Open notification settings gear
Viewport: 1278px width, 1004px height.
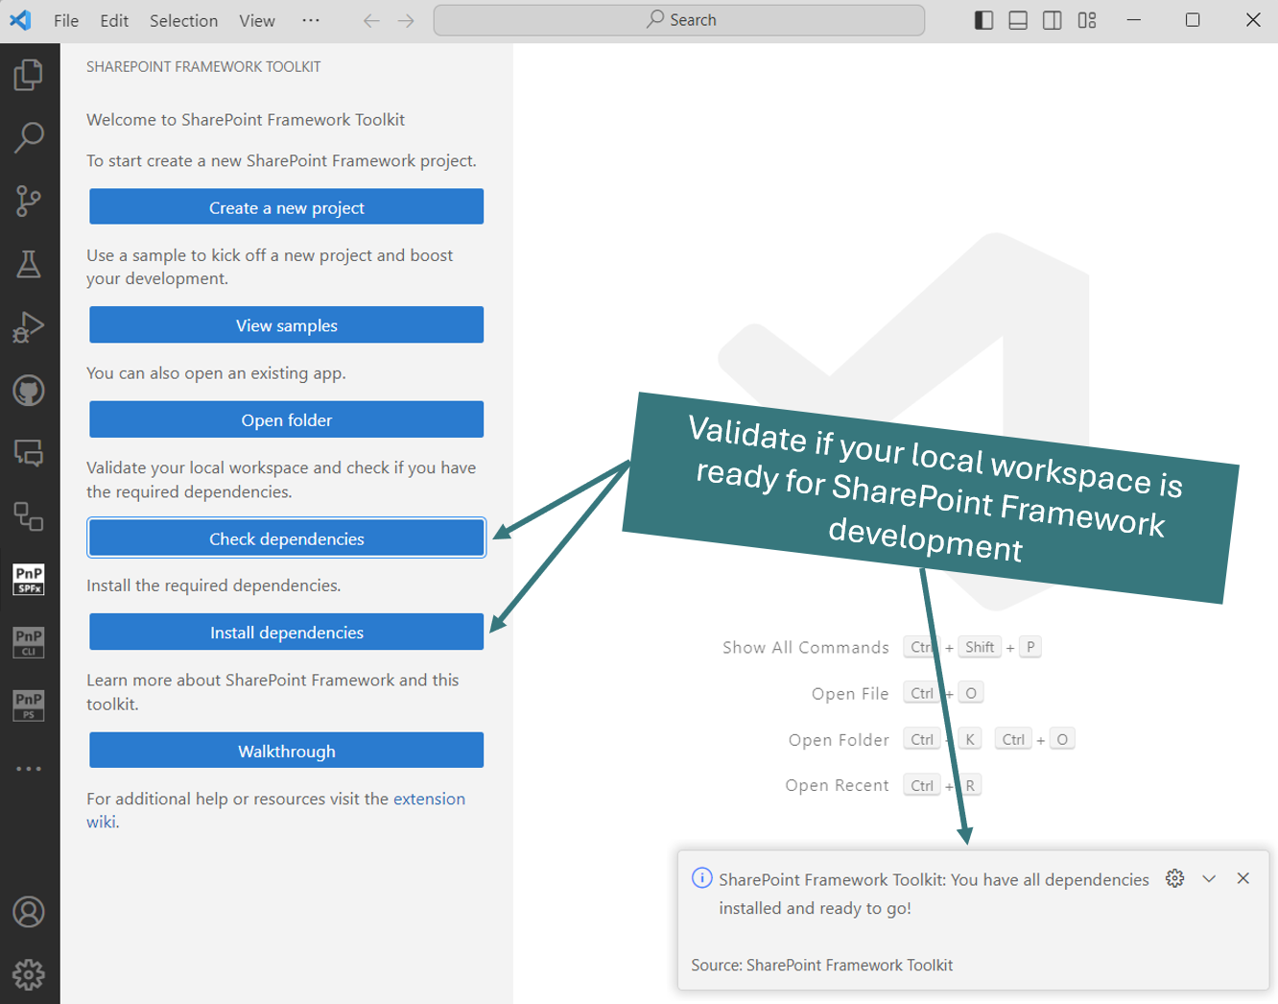point(1174,878)
